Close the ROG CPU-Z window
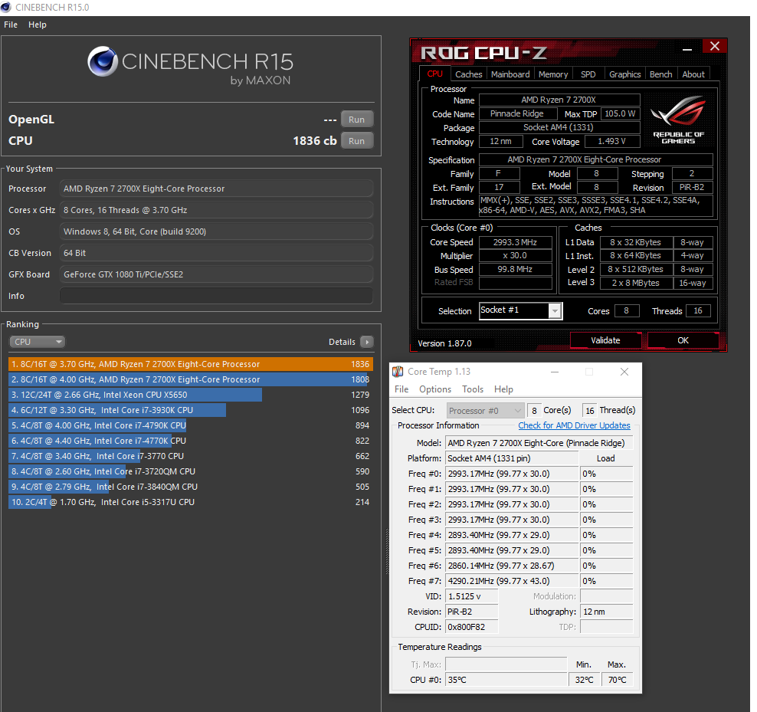The width and height of the screenshot is (757, 712). pyautogui.click(x=715, y=46)
